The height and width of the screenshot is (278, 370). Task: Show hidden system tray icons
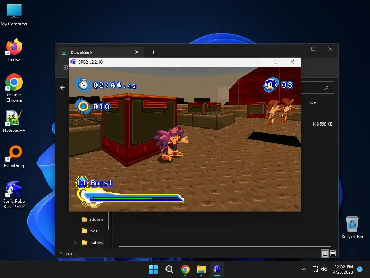[304, 269]
